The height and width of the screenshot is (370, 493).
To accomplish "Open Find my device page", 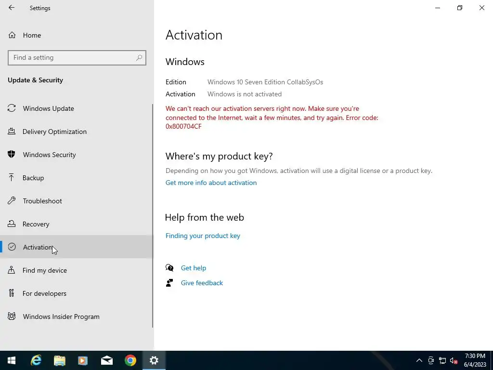I will point(77,270).
